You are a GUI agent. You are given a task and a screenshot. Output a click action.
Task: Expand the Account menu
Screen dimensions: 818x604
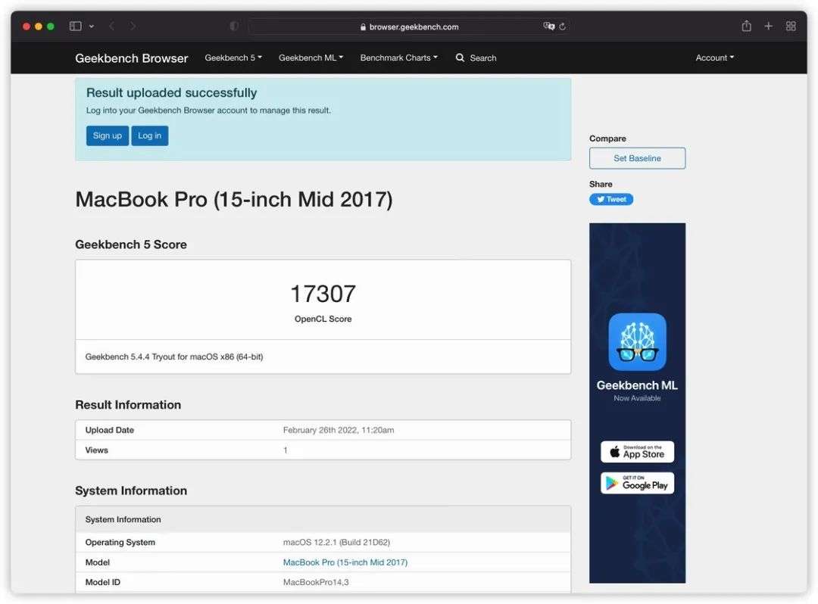(715, 58)
